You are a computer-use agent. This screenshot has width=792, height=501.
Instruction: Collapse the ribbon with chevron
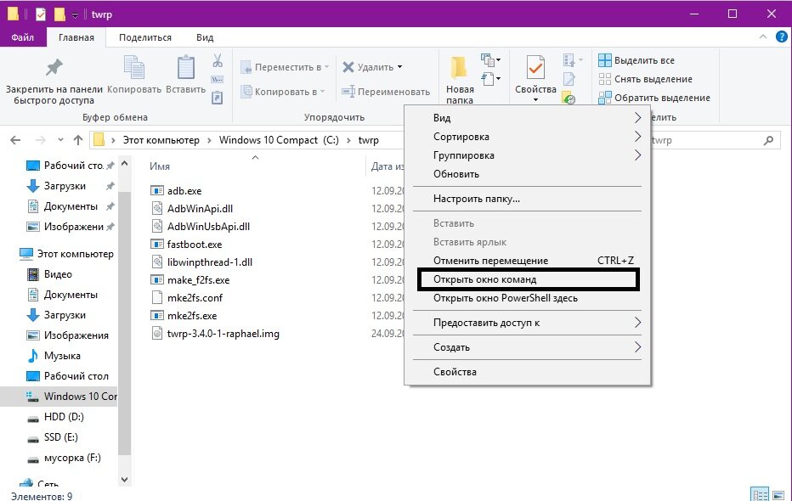click(x=763, y=37)
